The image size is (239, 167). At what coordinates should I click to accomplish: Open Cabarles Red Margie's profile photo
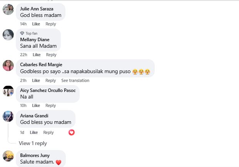click(x=8, y=65)
